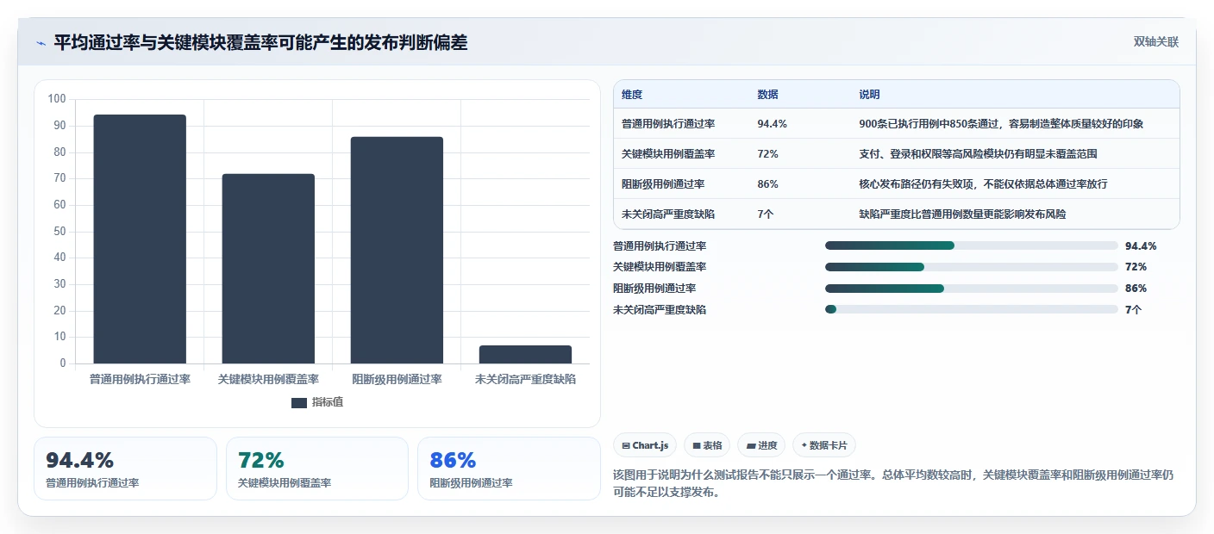Click x-axis label 未关闭高严重度缺陷

[525, 379]
